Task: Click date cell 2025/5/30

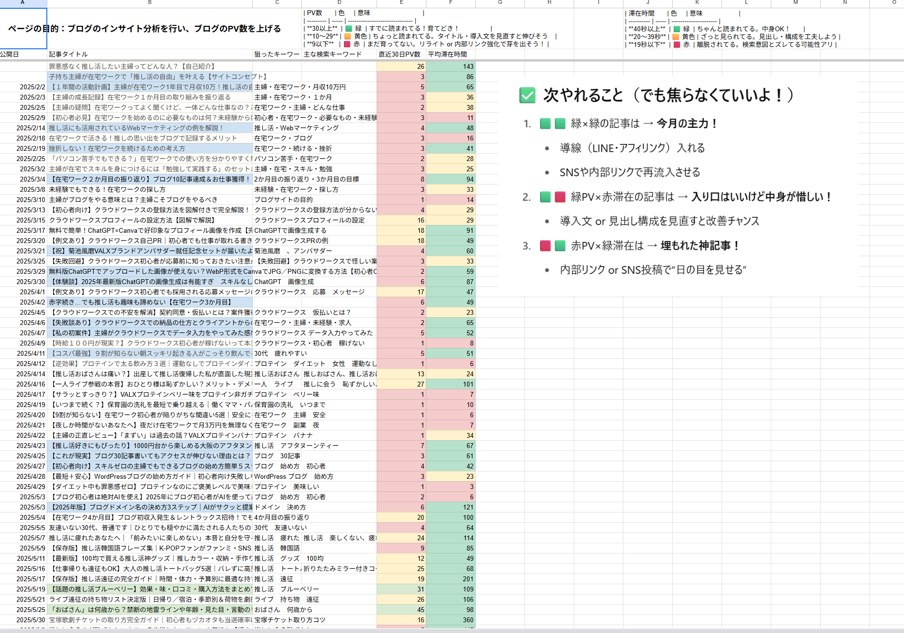Action: pos(23,620)
